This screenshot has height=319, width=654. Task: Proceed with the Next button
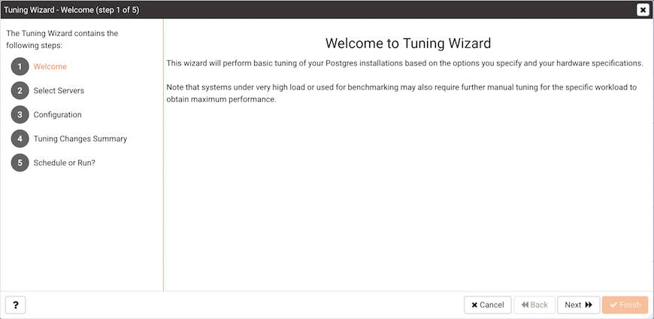[x=579, y=305]
